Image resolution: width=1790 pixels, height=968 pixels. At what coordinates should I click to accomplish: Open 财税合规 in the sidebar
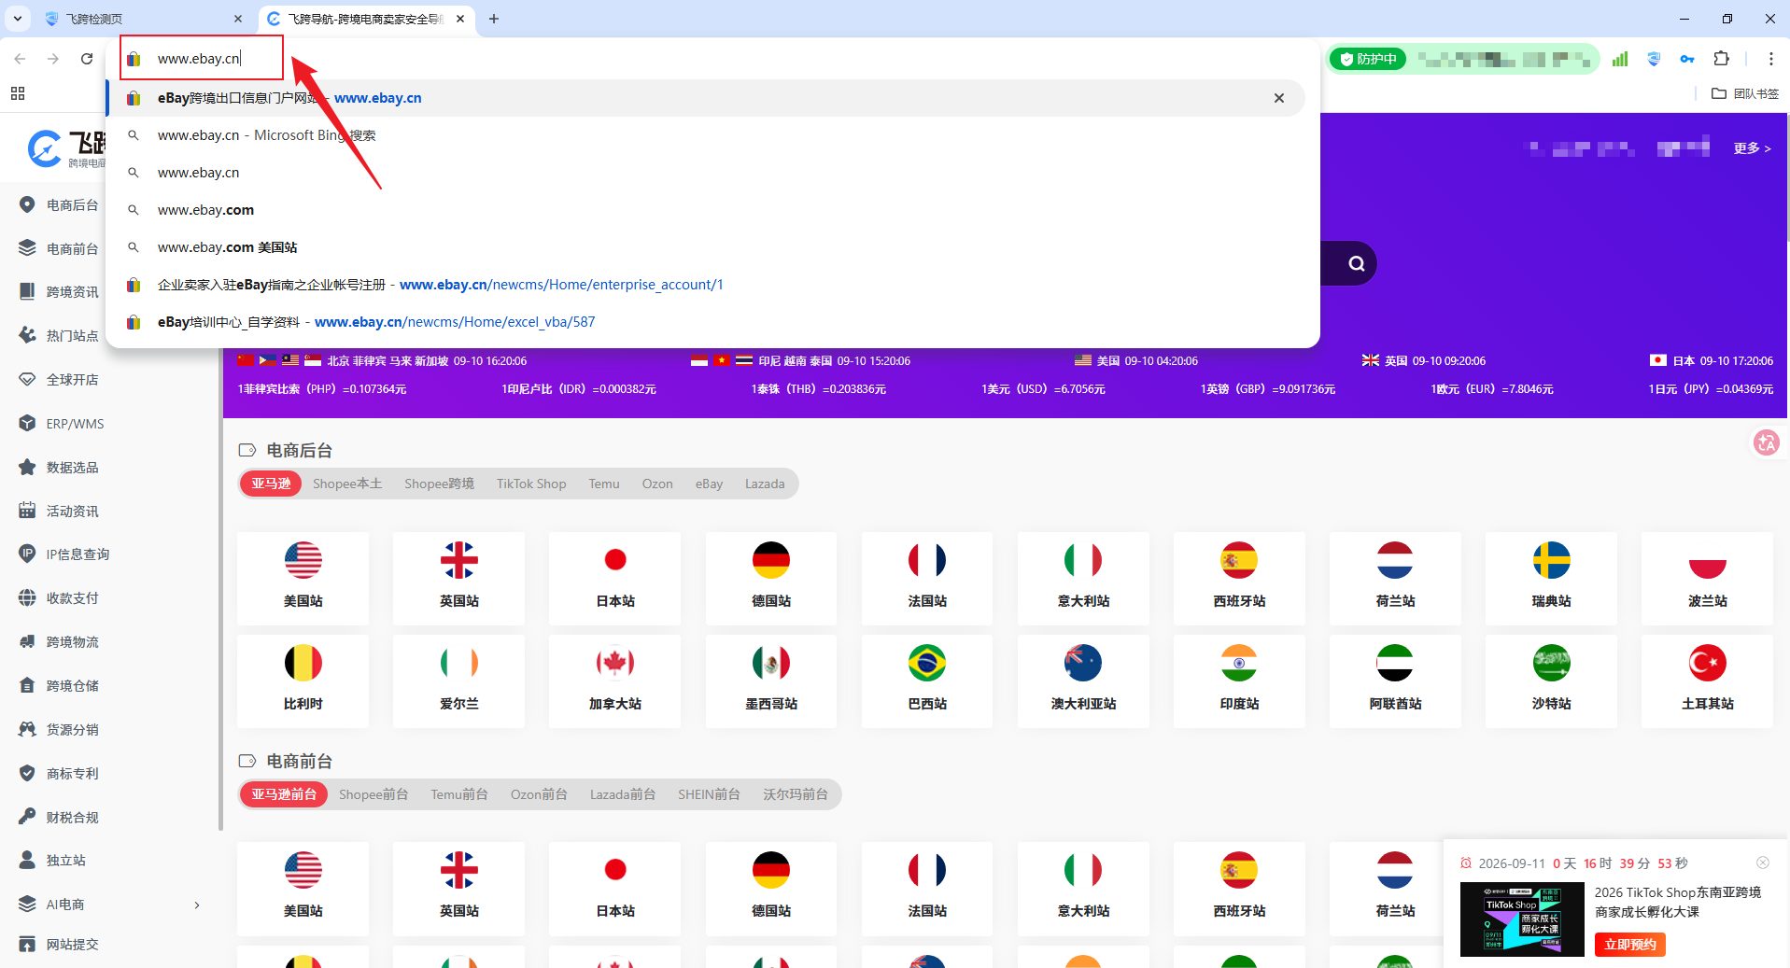click(72, 818)
